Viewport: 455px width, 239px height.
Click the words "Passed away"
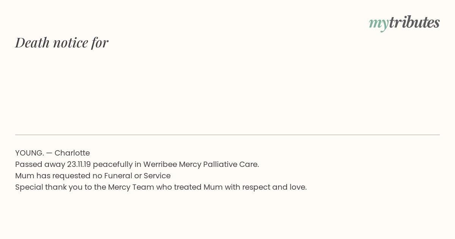40,164
